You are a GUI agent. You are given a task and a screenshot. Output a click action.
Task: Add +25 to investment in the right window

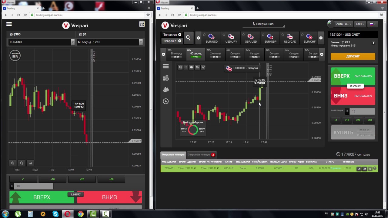click(358, 120)
